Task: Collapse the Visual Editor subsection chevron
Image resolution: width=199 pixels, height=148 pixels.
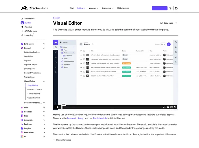Action: [x=44, y=81]
